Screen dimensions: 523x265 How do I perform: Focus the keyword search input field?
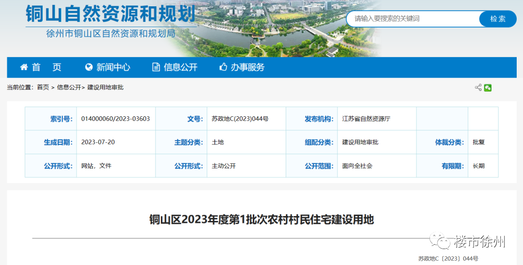413,19
